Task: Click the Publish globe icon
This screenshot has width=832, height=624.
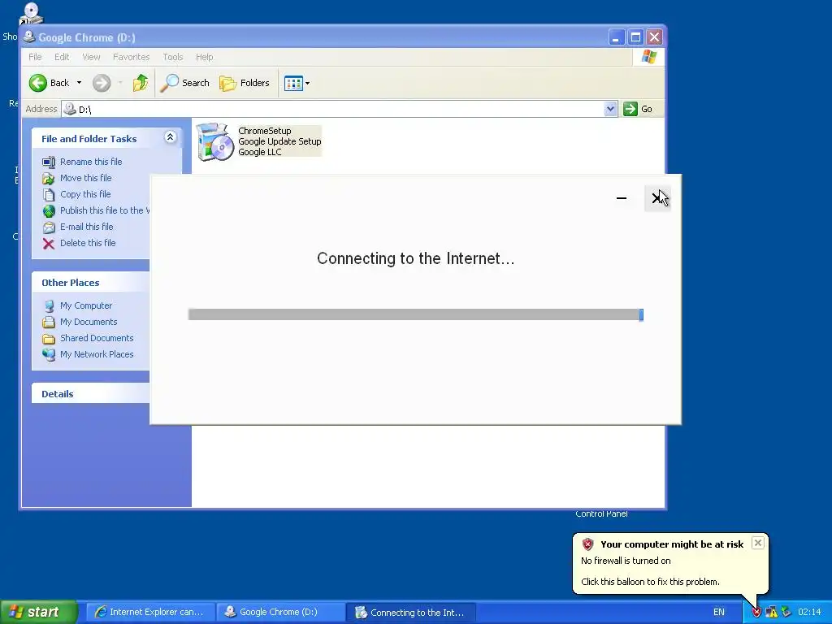Action: (x=49, y=211)
